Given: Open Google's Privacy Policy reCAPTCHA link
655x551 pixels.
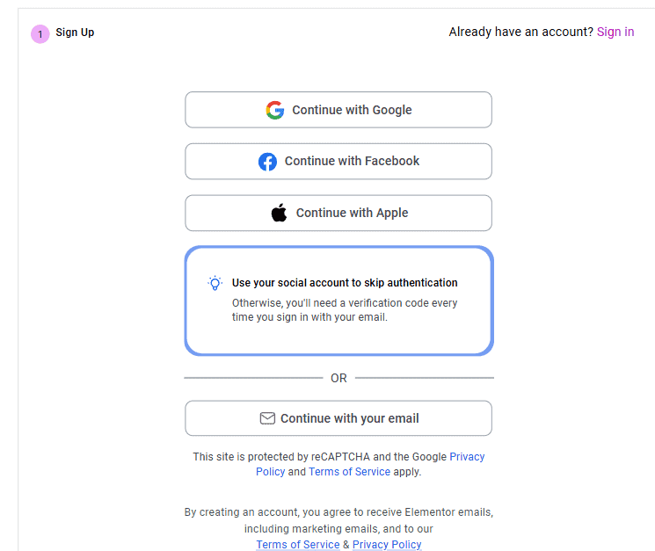Looking at the screenshot, I should coord(467,457).
